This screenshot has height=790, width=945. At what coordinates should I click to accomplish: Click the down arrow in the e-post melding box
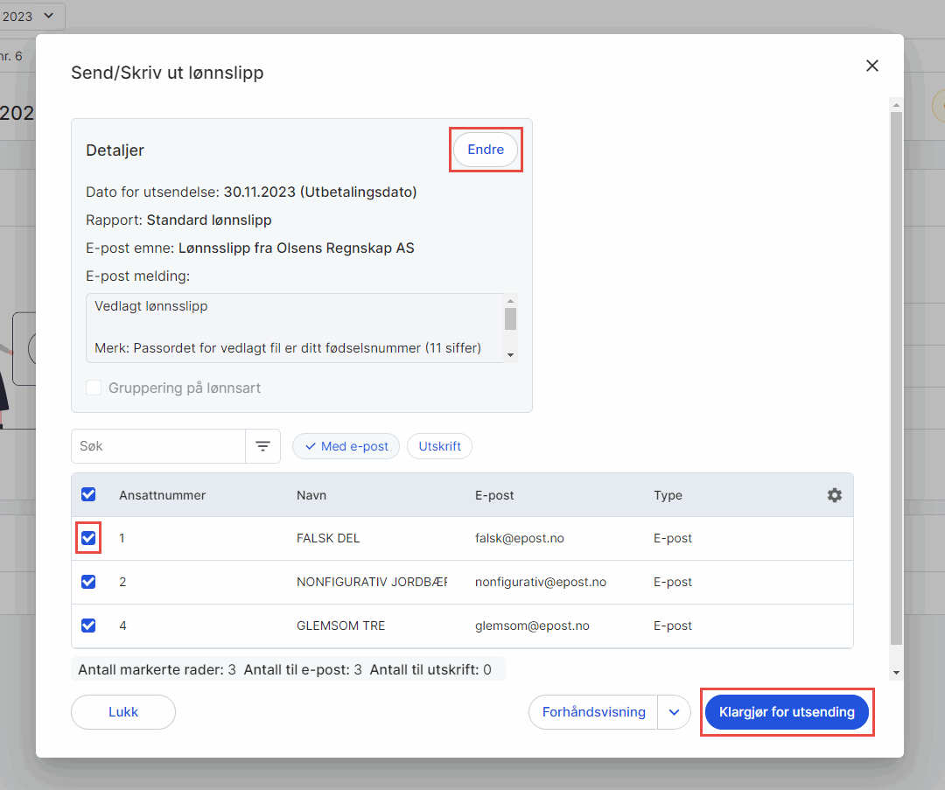510,355
